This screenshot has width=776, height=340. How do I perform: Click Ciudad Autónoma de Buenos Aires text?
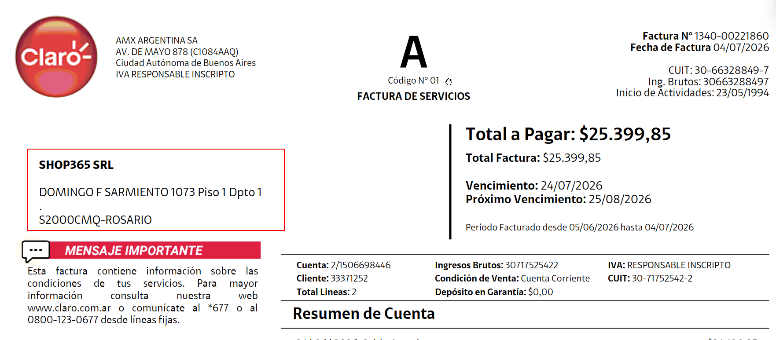coord(186,63)
